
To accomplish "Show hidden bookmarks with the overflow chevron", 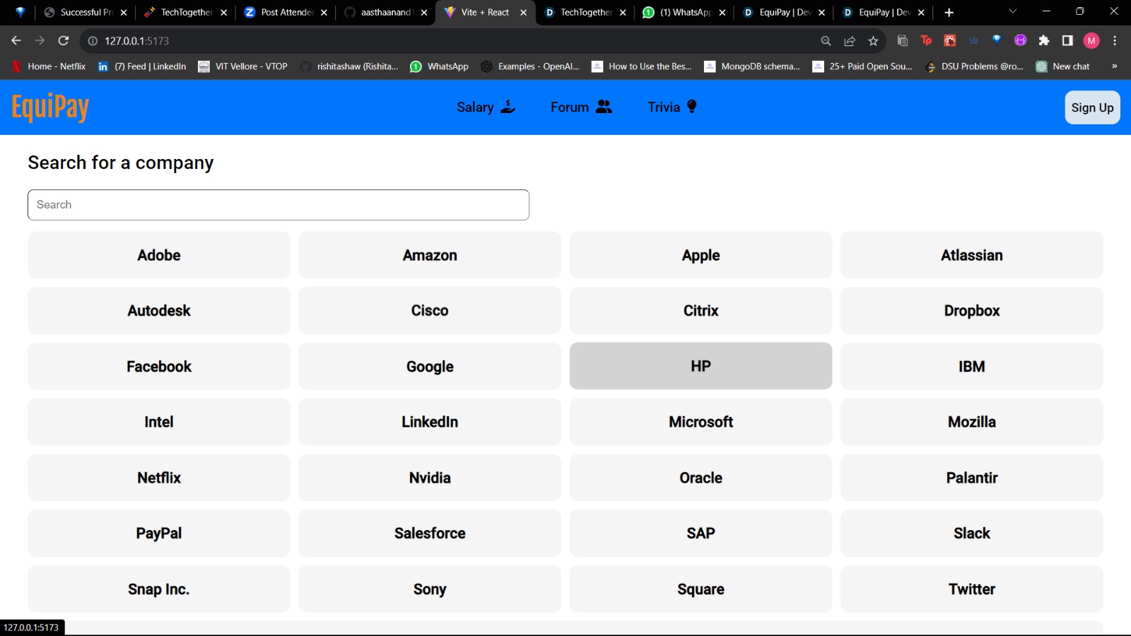I will point(1114,66).
